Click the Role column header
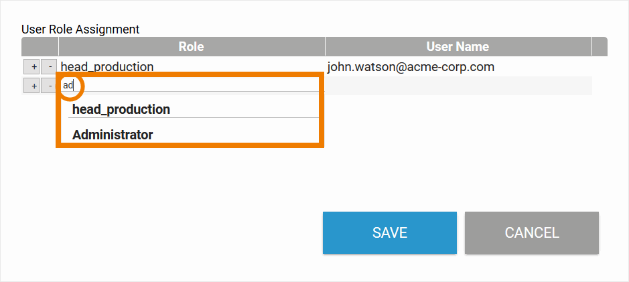629x282 pixels. tap(191, 47)
